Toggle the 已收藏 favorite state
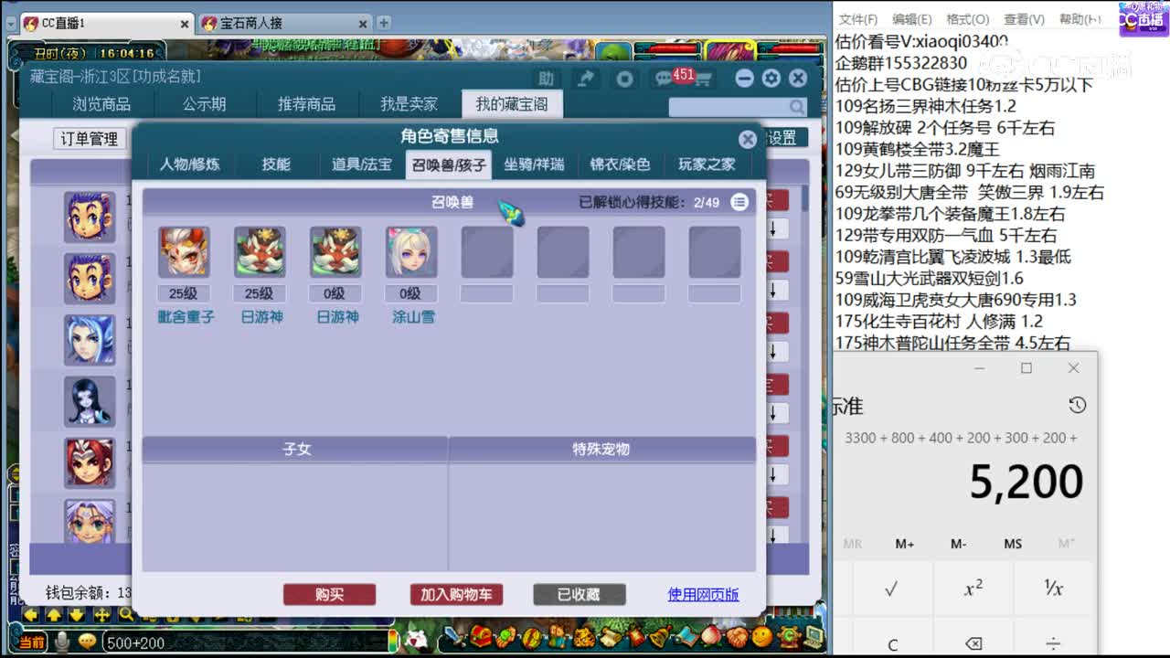 click(x=579, y=594)
